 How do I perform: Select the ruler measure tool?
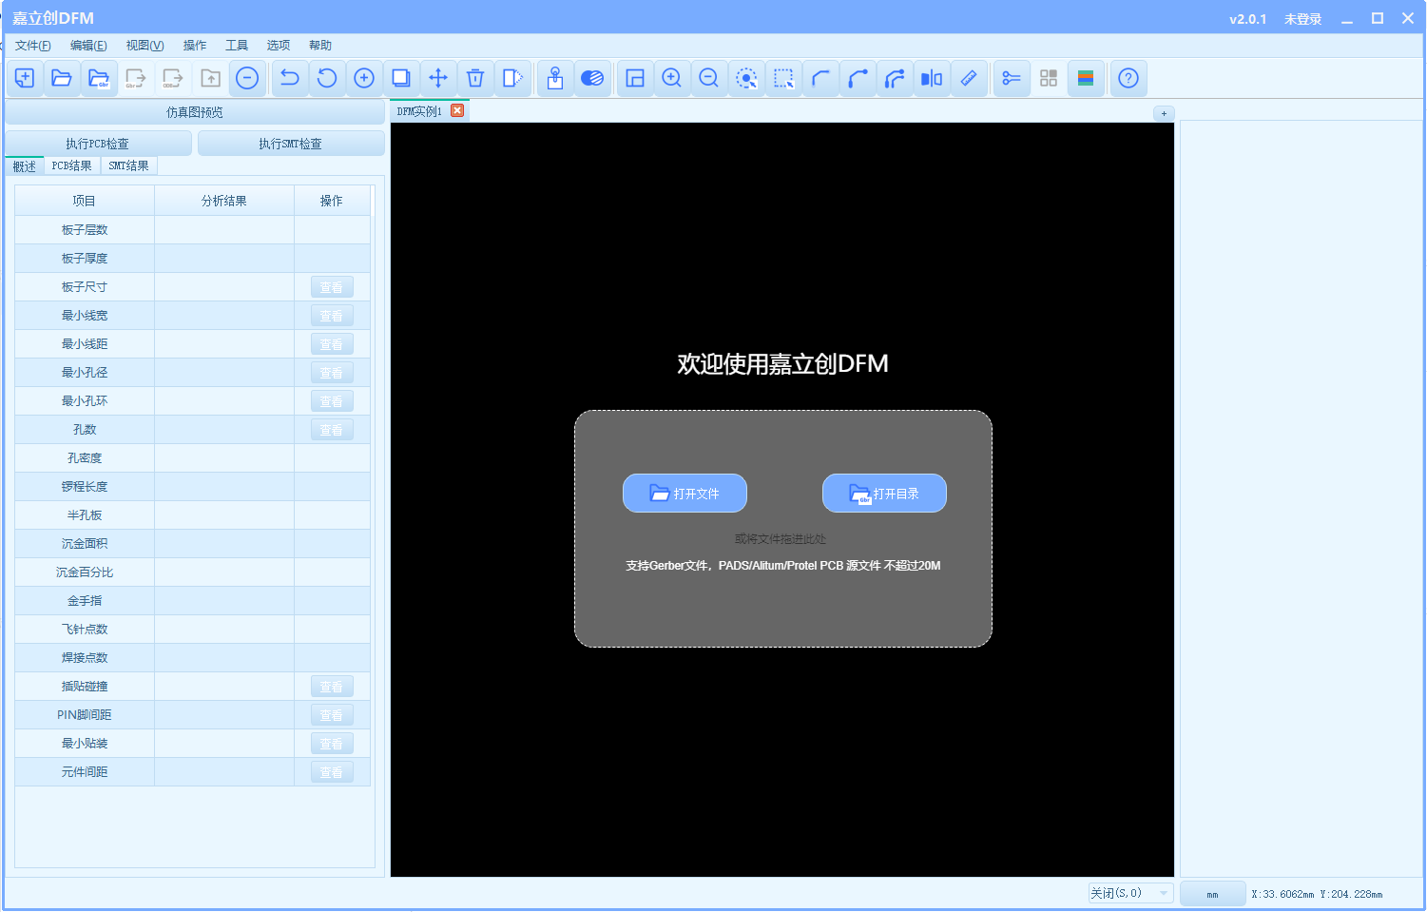click(969, 78)
